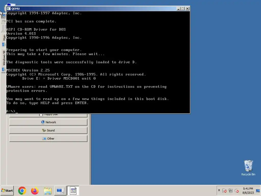The height and width of the screenshot is (196, 261).
Task: Show hidden icons in the system tray
Action: tap(219, 190)
